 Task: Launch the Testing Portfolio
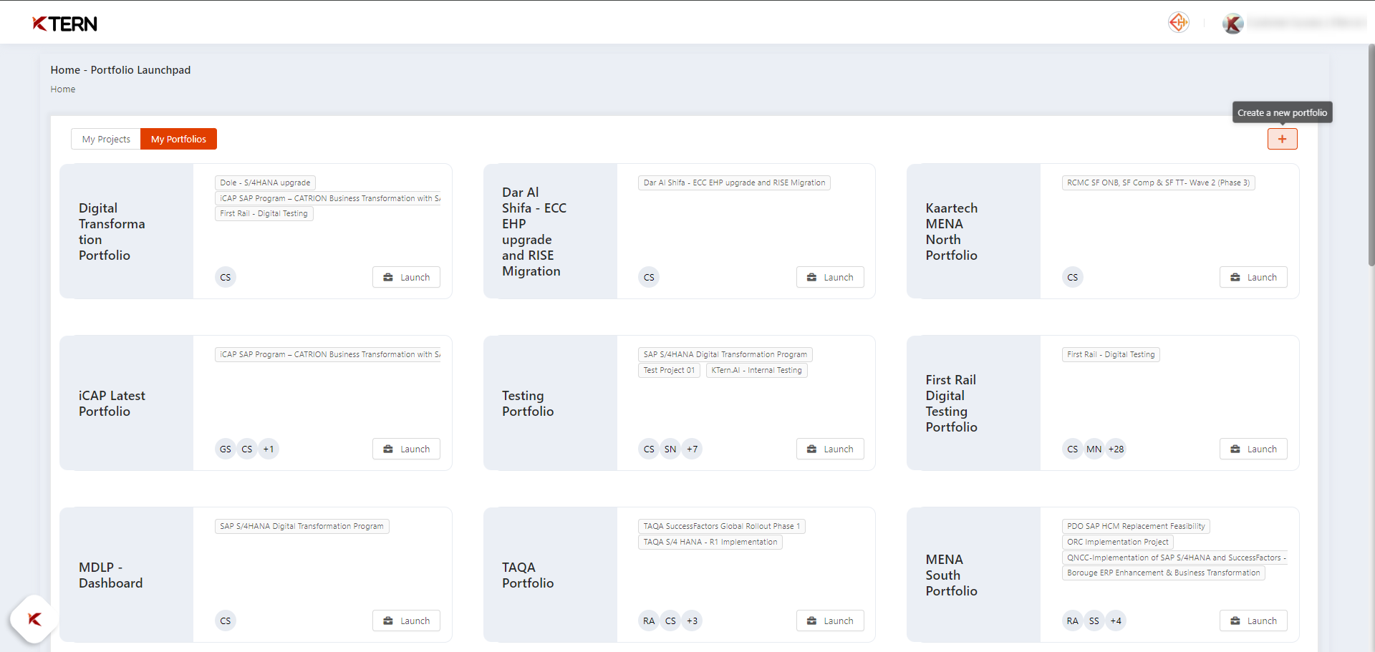point(830,449)
